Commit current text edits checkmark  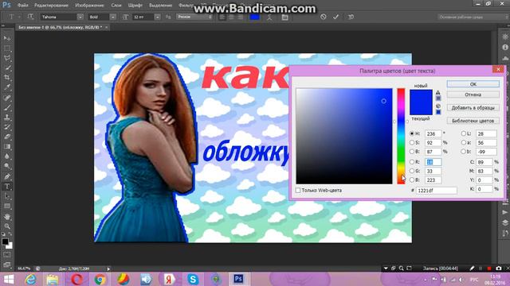coord(335,17)
